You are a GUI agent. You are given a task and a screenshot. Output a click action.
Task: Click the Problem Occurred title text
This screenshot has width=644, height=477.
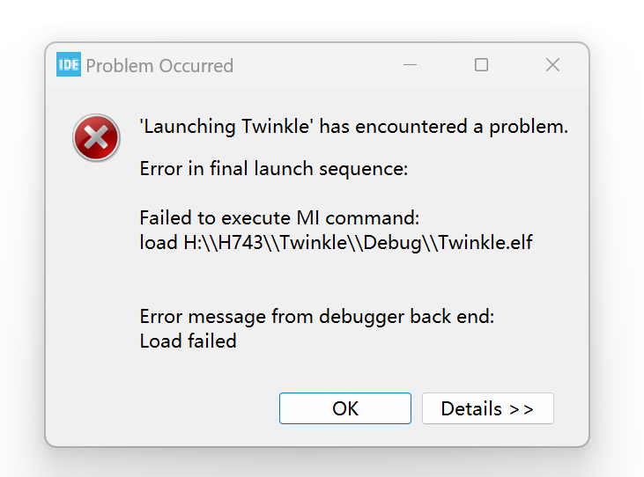pyautogui.click(x=159, y=66)
